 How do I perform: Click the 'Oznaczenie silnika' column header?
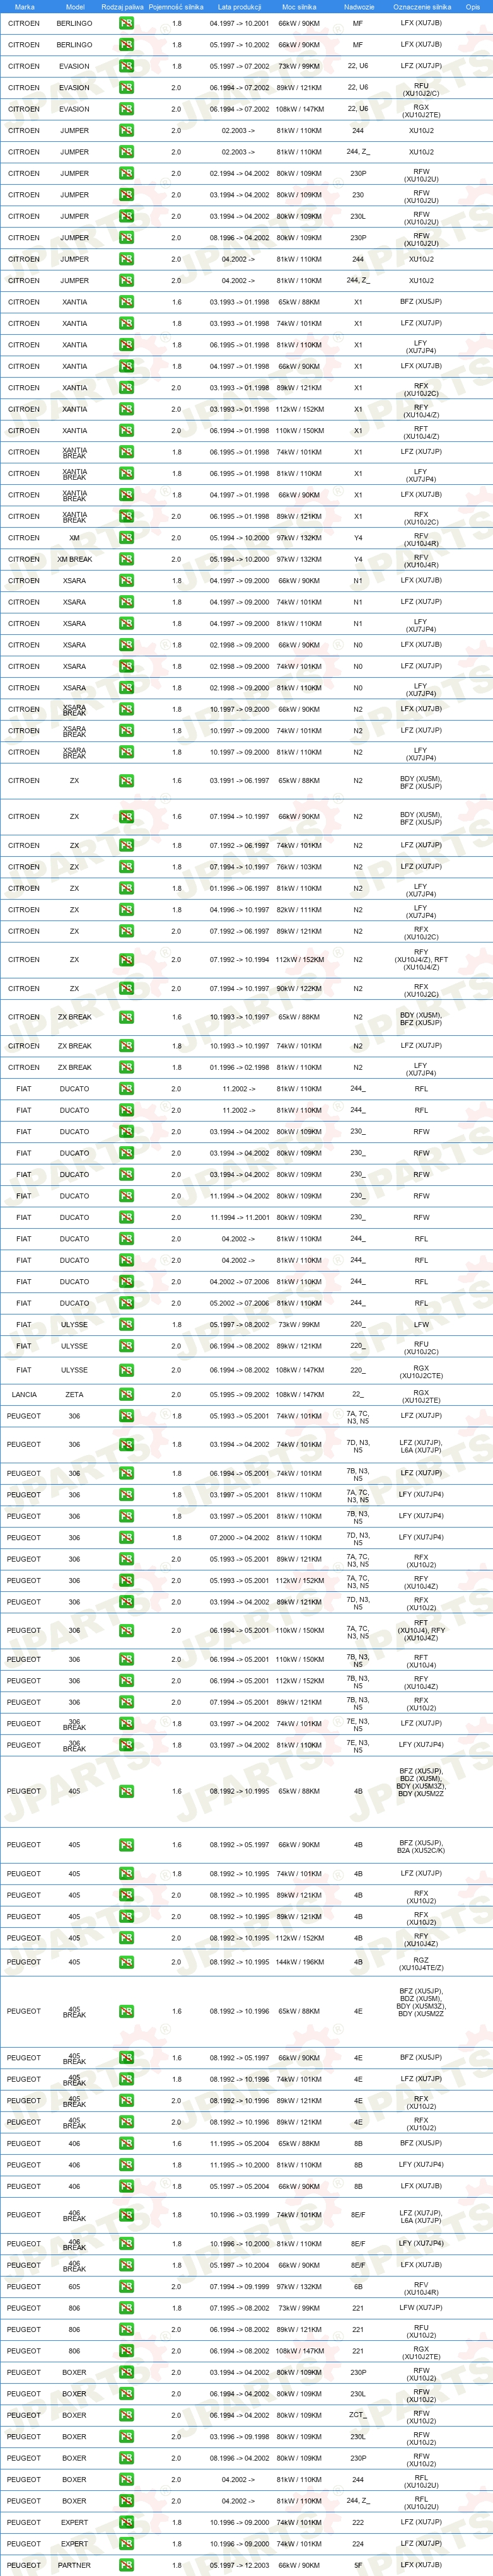[421, 7]
